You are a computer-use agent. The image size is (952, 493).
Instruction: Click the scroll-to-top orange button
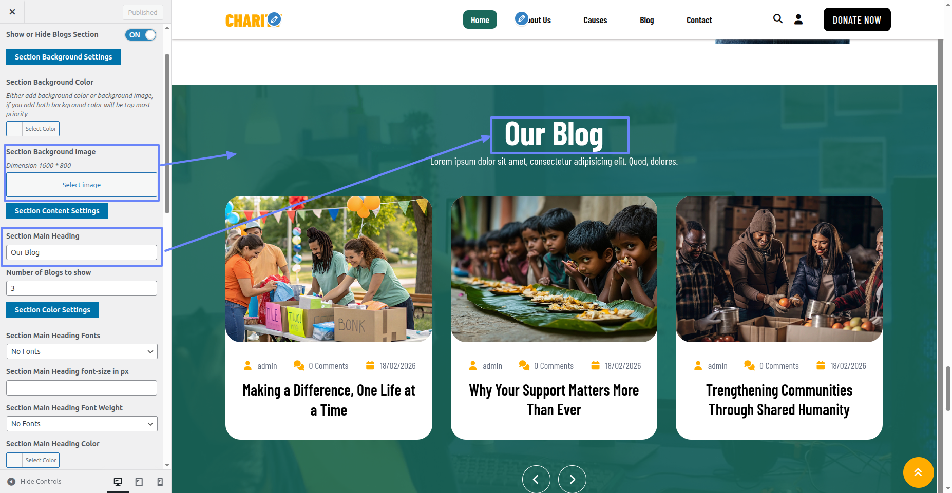918,472
